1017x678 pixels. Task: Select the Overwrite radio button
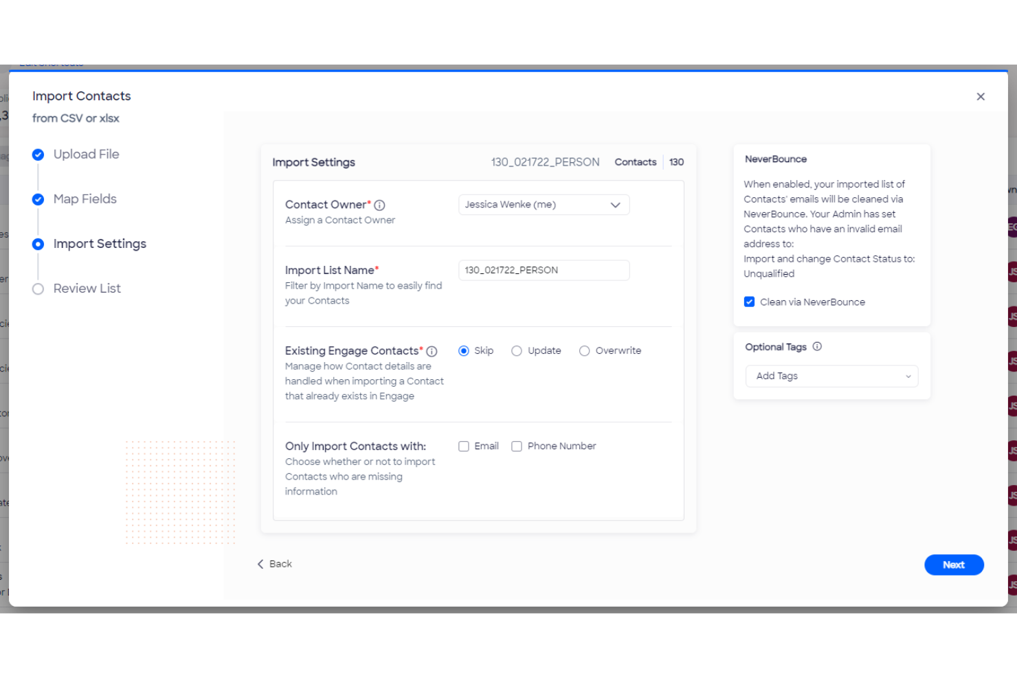(584, 351)
